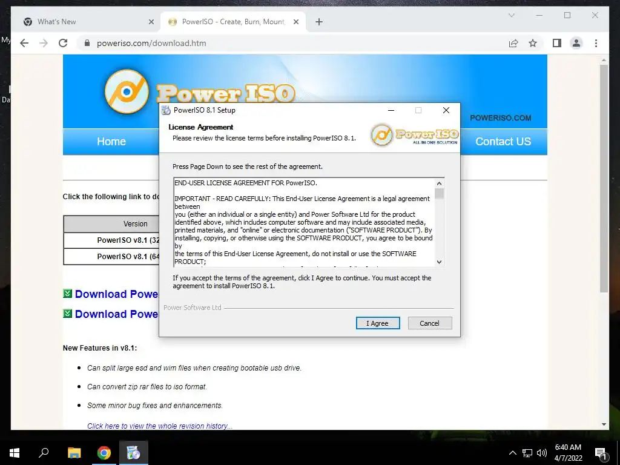The height and width of the screenshot is (465, 620).
Task: Open Windows taskbar search
Action: pos(44,453)
